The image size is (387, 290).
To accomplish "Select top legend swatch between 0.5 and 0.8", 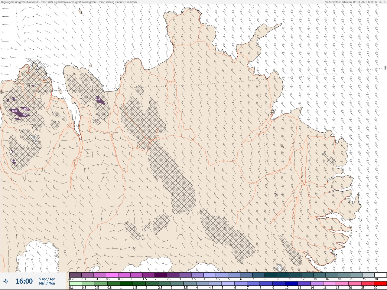I will coord(112,275).
